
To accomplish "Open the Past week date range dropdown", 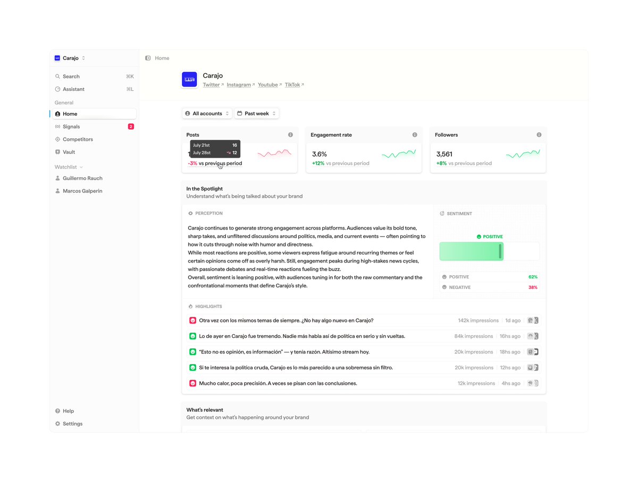I will [257, 114].
